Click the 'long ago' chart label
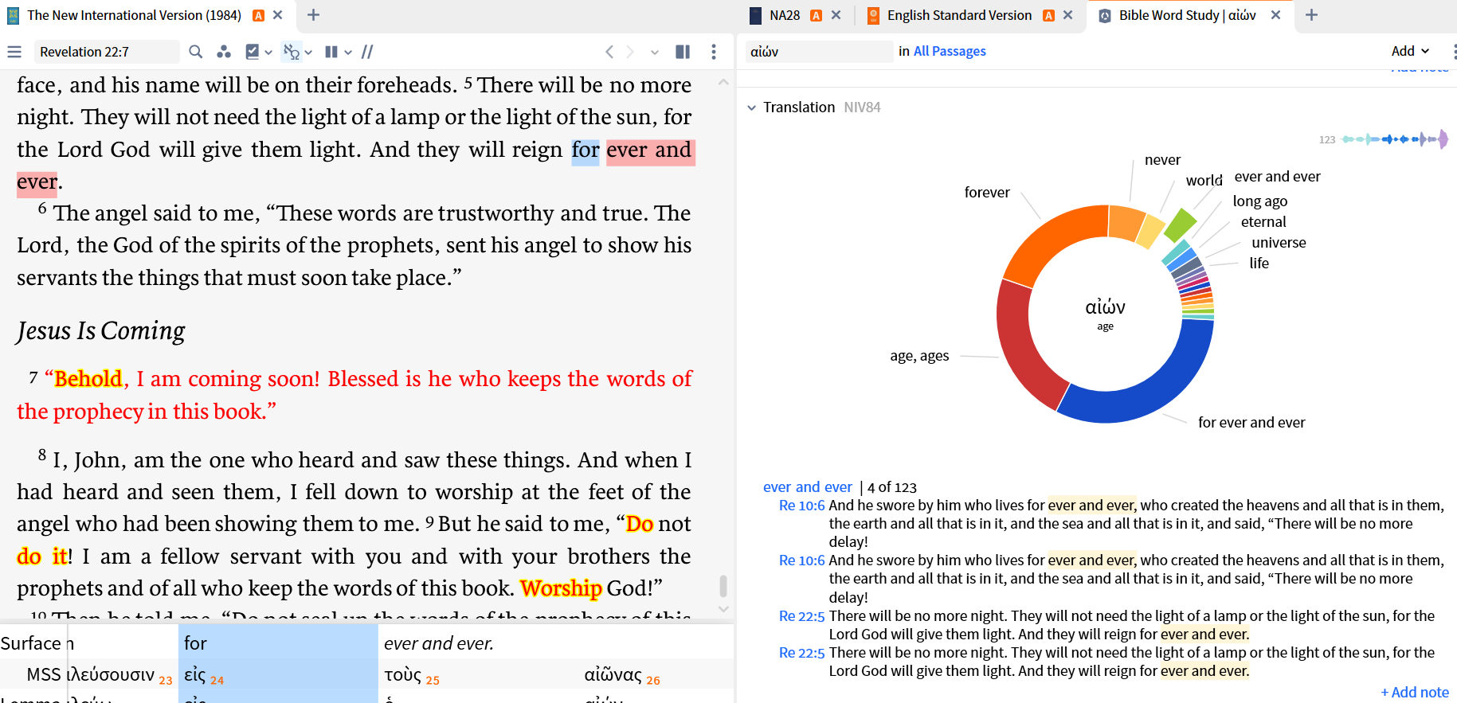The image size is (1457, 703). [1259, 201]
